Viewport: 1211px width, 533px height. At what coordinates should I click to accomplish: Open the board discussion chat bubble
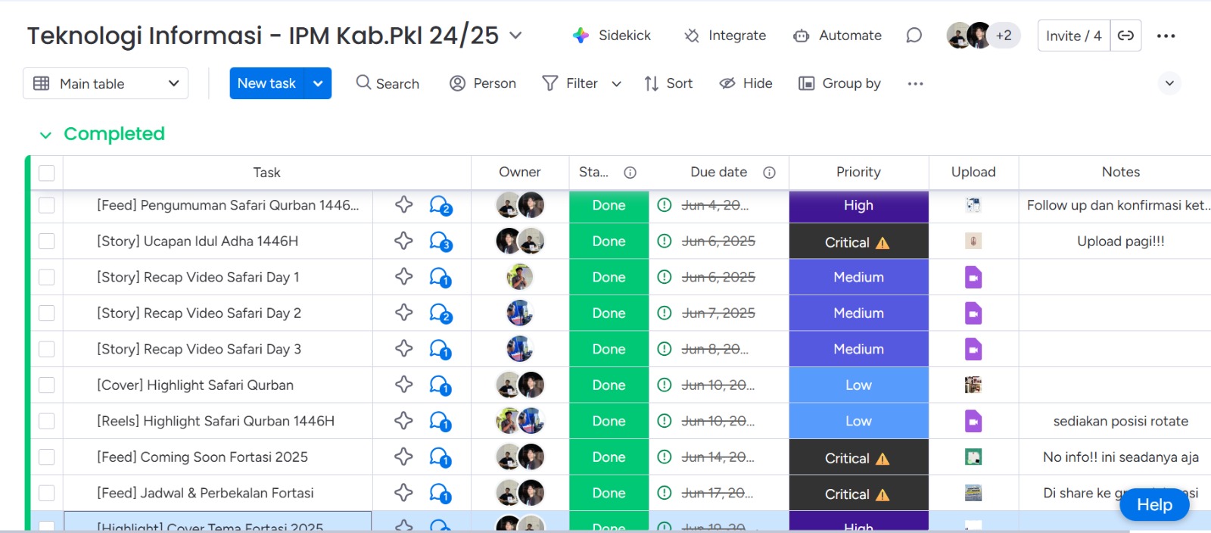[x=914, y=36]
